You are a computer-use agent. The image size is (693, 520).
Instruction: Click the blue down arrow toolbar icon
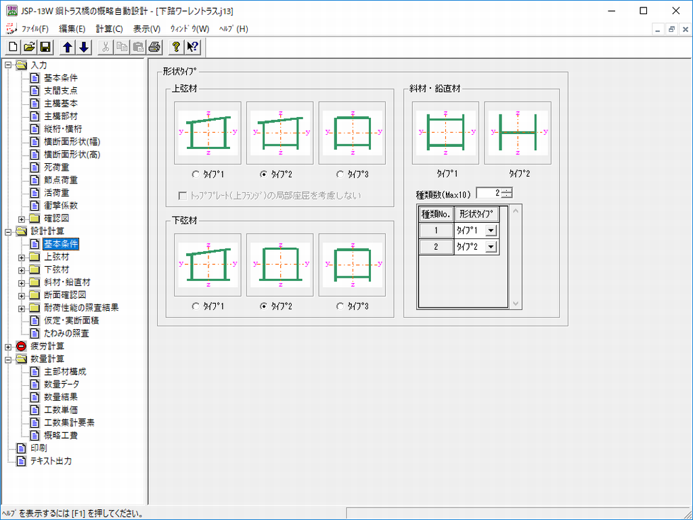tap(83, 47)
